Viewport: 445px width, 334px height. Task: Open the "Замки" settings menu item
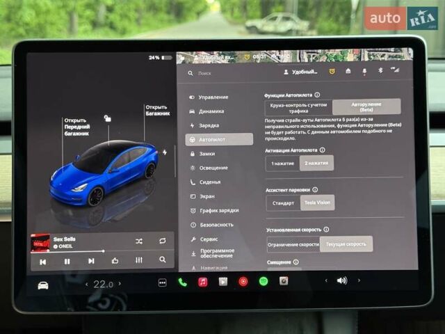coord(207,153)
